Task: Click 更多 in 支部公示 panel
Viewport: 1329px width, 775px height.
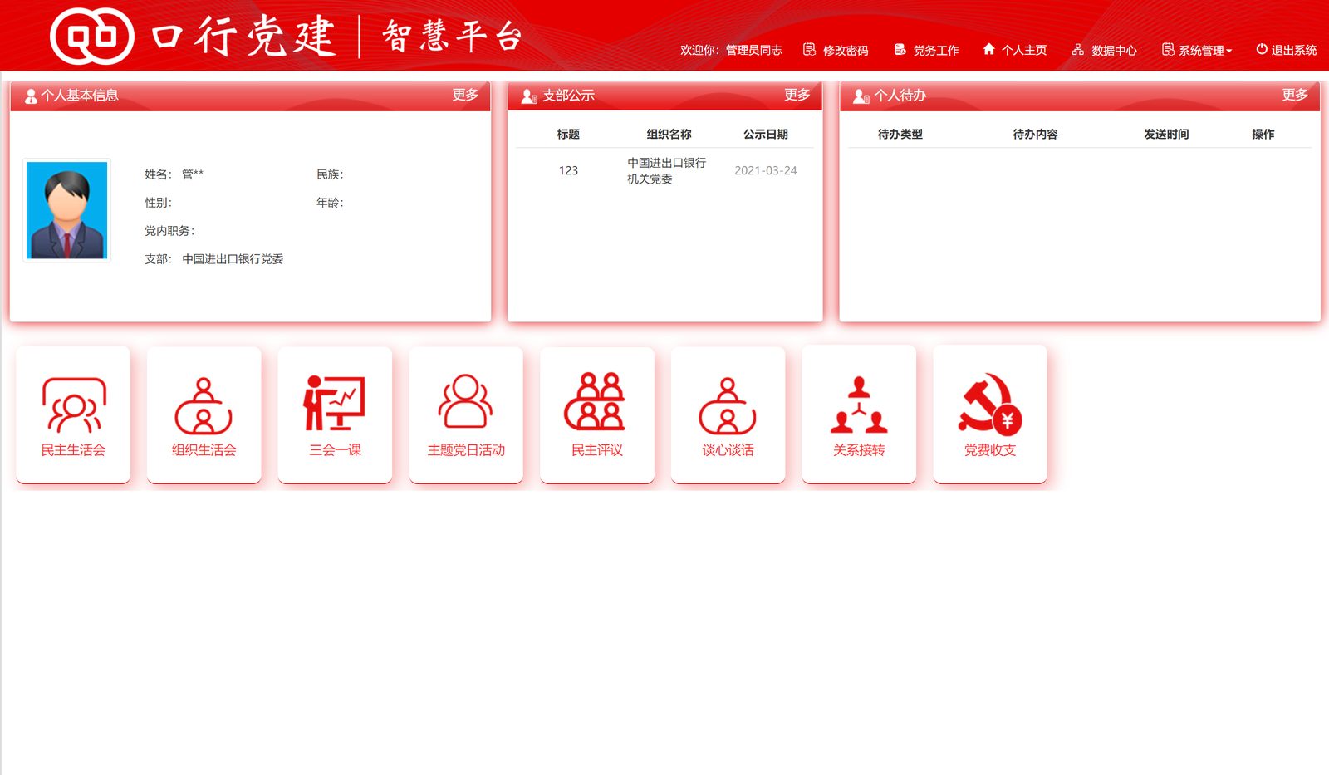Action: coord(797,95)
